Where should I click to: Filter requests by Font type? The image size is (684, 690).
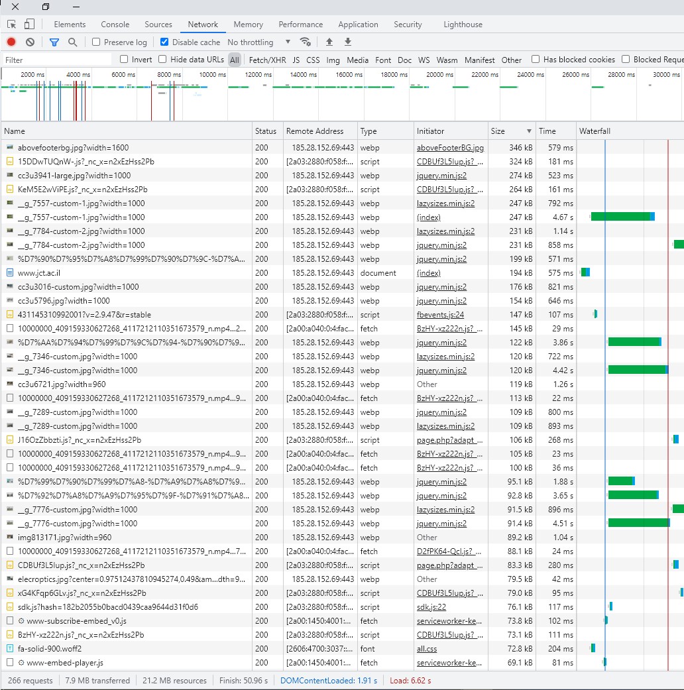(383, 60)
